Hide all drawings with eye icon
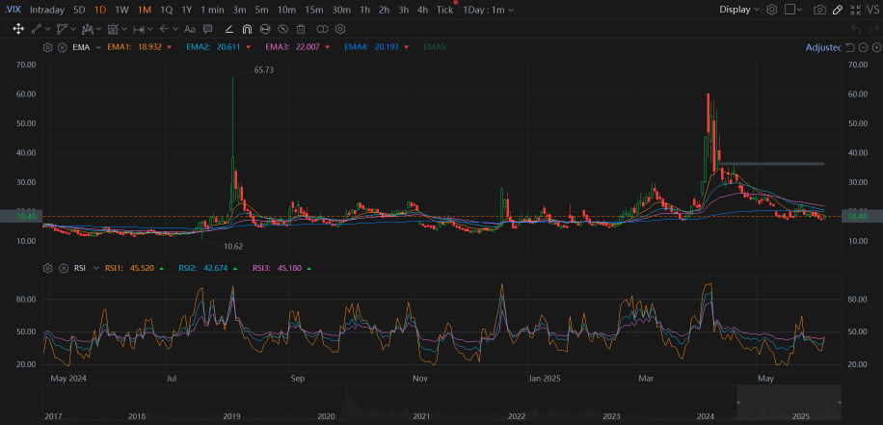This screenshot has width=883, height=425. 283,29
